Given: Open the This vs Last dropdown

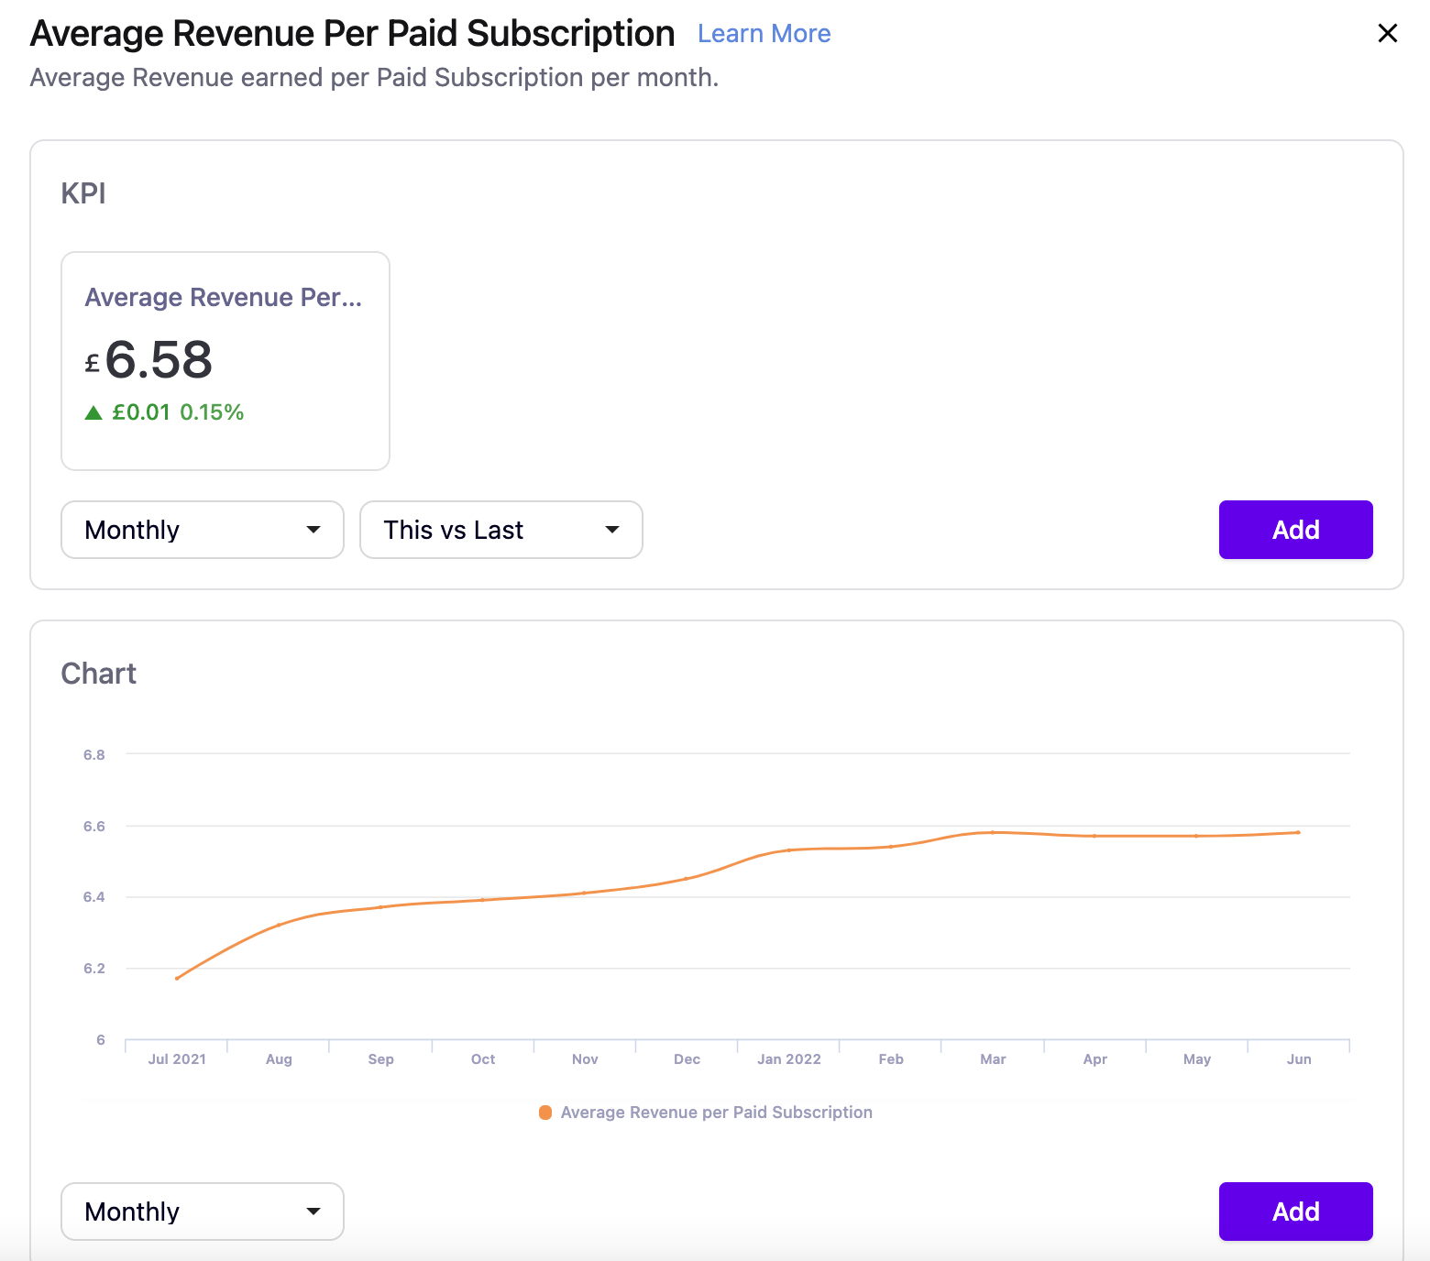Looking at the screenshot, I should click(500, 530).
